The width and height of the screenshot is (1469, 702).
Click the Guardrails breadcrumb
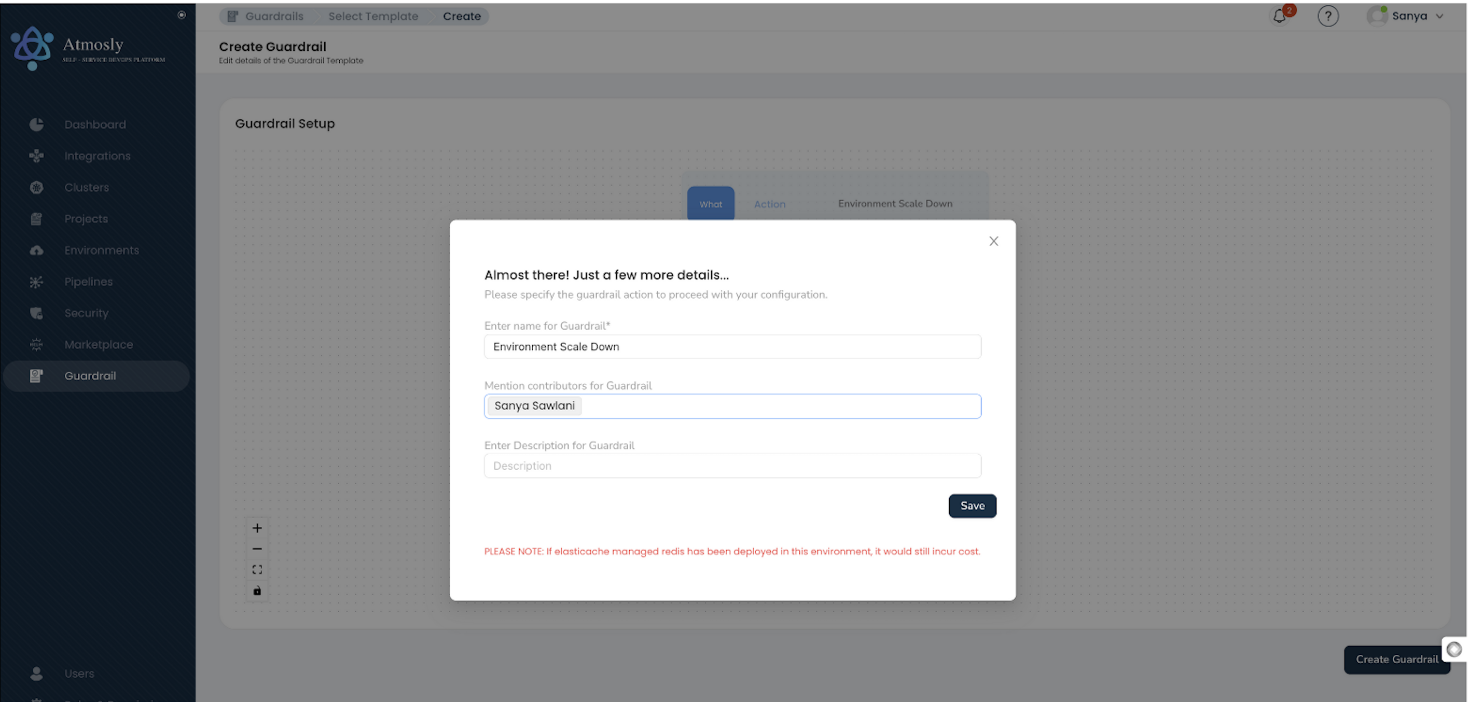point(274,16)
